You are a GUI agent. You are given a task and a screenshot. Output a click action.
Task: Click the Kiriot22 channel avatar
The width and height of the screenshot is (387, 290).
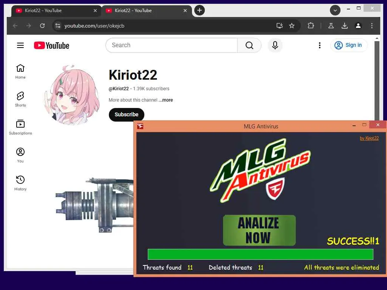[72, 95]
